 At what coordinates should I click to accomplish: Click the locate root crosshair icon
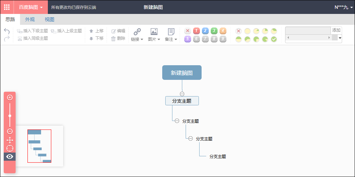(x=10, y=149)
